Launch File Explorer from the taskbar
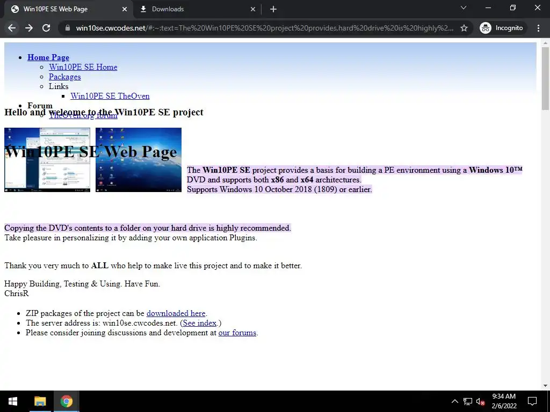The height and width of the screenshot is (412, 550). click(40, 401)
